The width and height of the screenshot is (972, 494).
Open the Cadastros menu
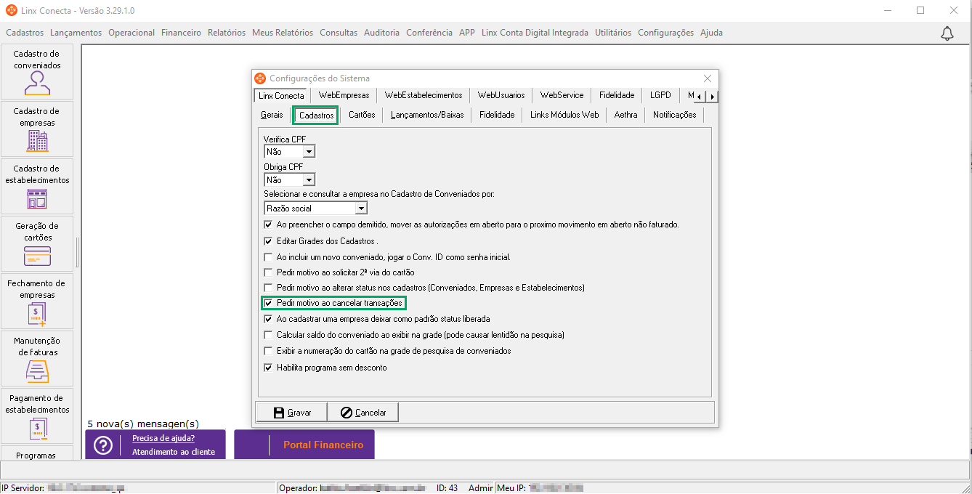point(25,33)
